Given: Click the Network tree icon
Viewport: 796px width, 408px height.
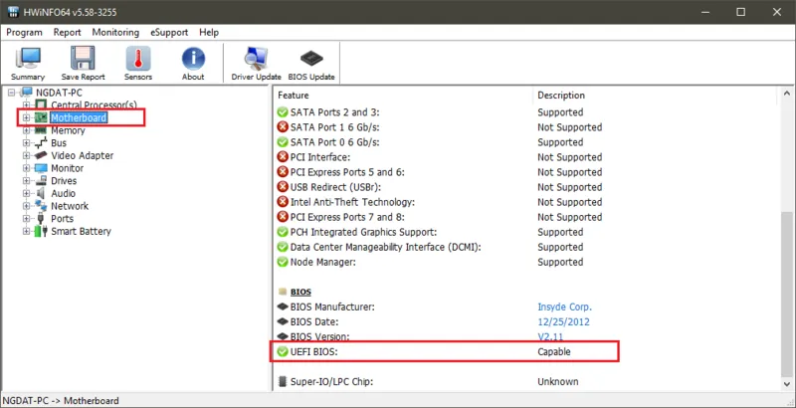Looking at the screenshot, I should [x=41, y=206].
